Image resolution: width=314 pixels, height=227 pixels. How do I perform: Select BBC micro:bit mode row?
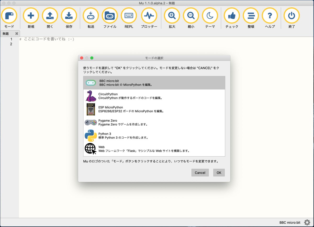154,83
